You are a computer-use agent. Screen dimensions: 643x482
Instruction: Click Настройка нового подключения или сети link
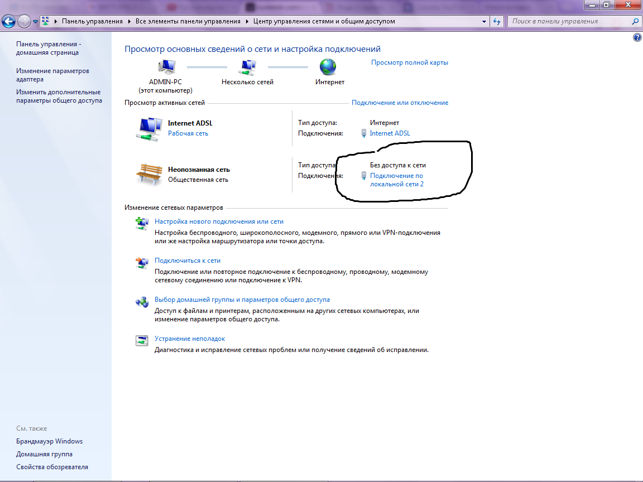(219, 221)
